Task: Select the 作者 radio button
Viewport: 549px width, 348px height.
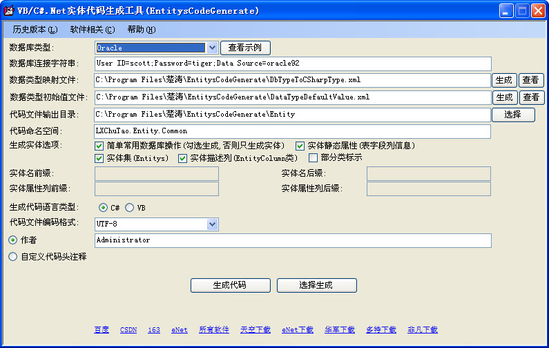Action: pyautogui.click(x=12, y=240)
